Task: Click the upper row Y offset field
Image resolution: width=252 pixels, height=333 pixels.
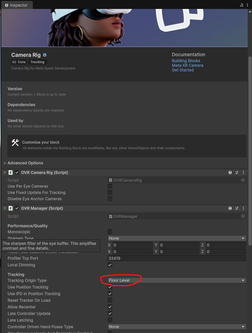Action: pos(179,245)
